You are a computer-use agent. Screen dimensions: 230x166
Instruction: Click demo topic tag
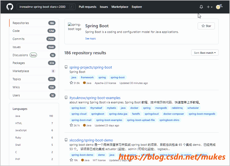pos(101,155)
